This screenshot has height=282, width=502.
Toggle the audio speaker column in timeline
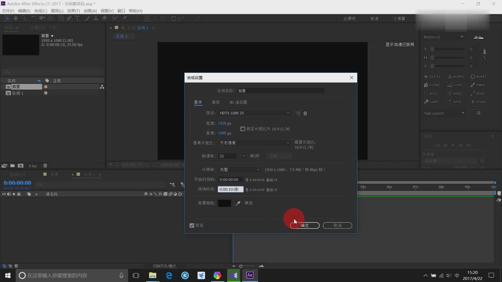(x=9, y=194)
